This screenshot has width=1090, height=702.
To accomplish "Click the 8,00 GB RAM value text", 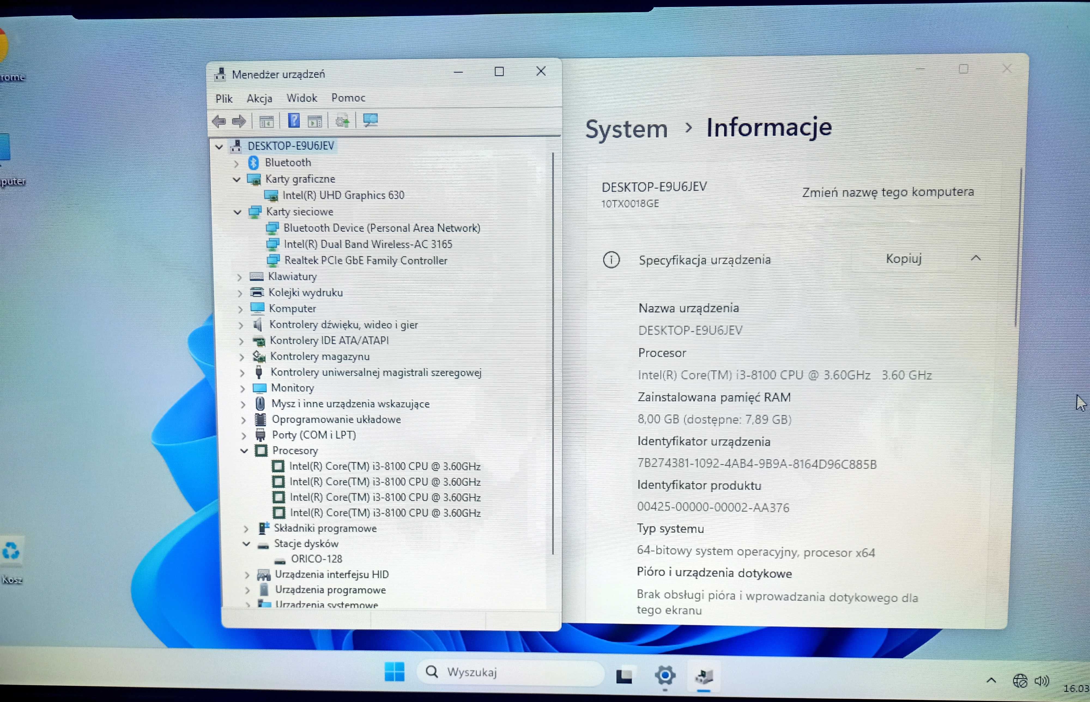I will coord(714,419).
